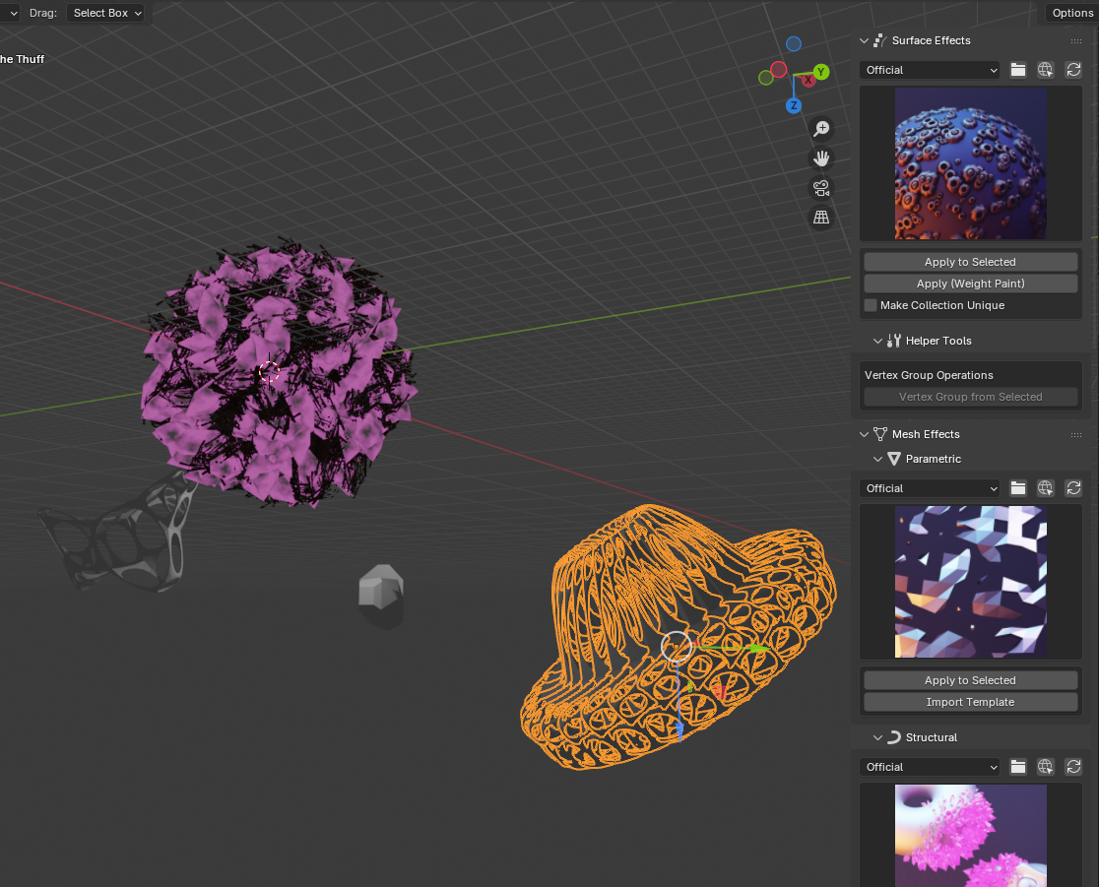Open the Options menu
The width and height of the screenshot is (1099, 887).
coord(1071,13)
